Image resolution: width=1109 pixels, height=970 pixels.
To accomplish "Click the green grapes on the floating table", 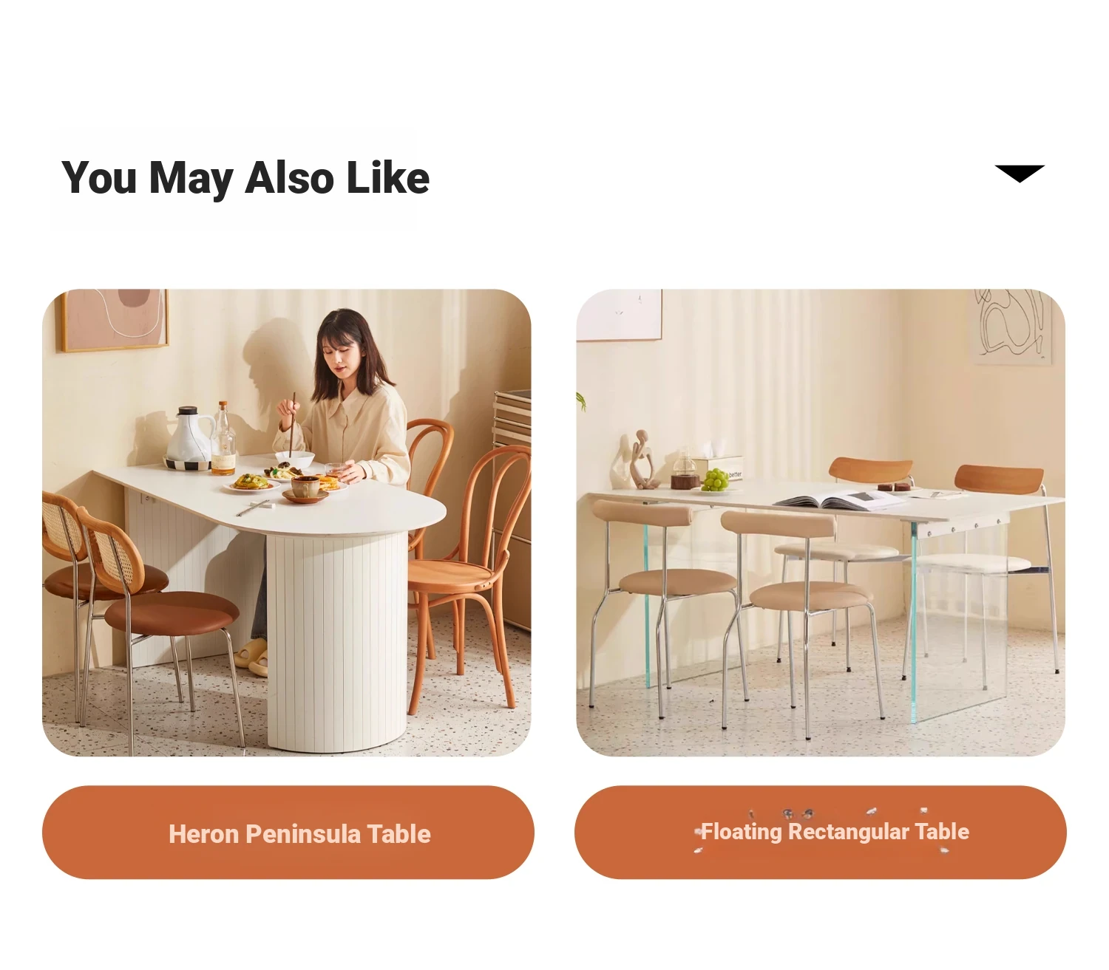I will pyautogui.click(x=715, y=479).
